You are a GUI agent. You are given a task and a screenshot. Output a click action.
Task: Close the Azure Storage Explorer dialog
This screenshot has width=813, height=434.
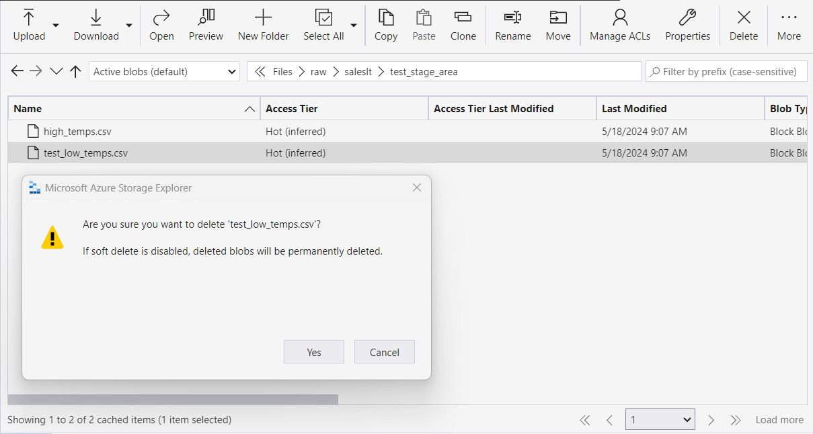(x=417, y=187)
